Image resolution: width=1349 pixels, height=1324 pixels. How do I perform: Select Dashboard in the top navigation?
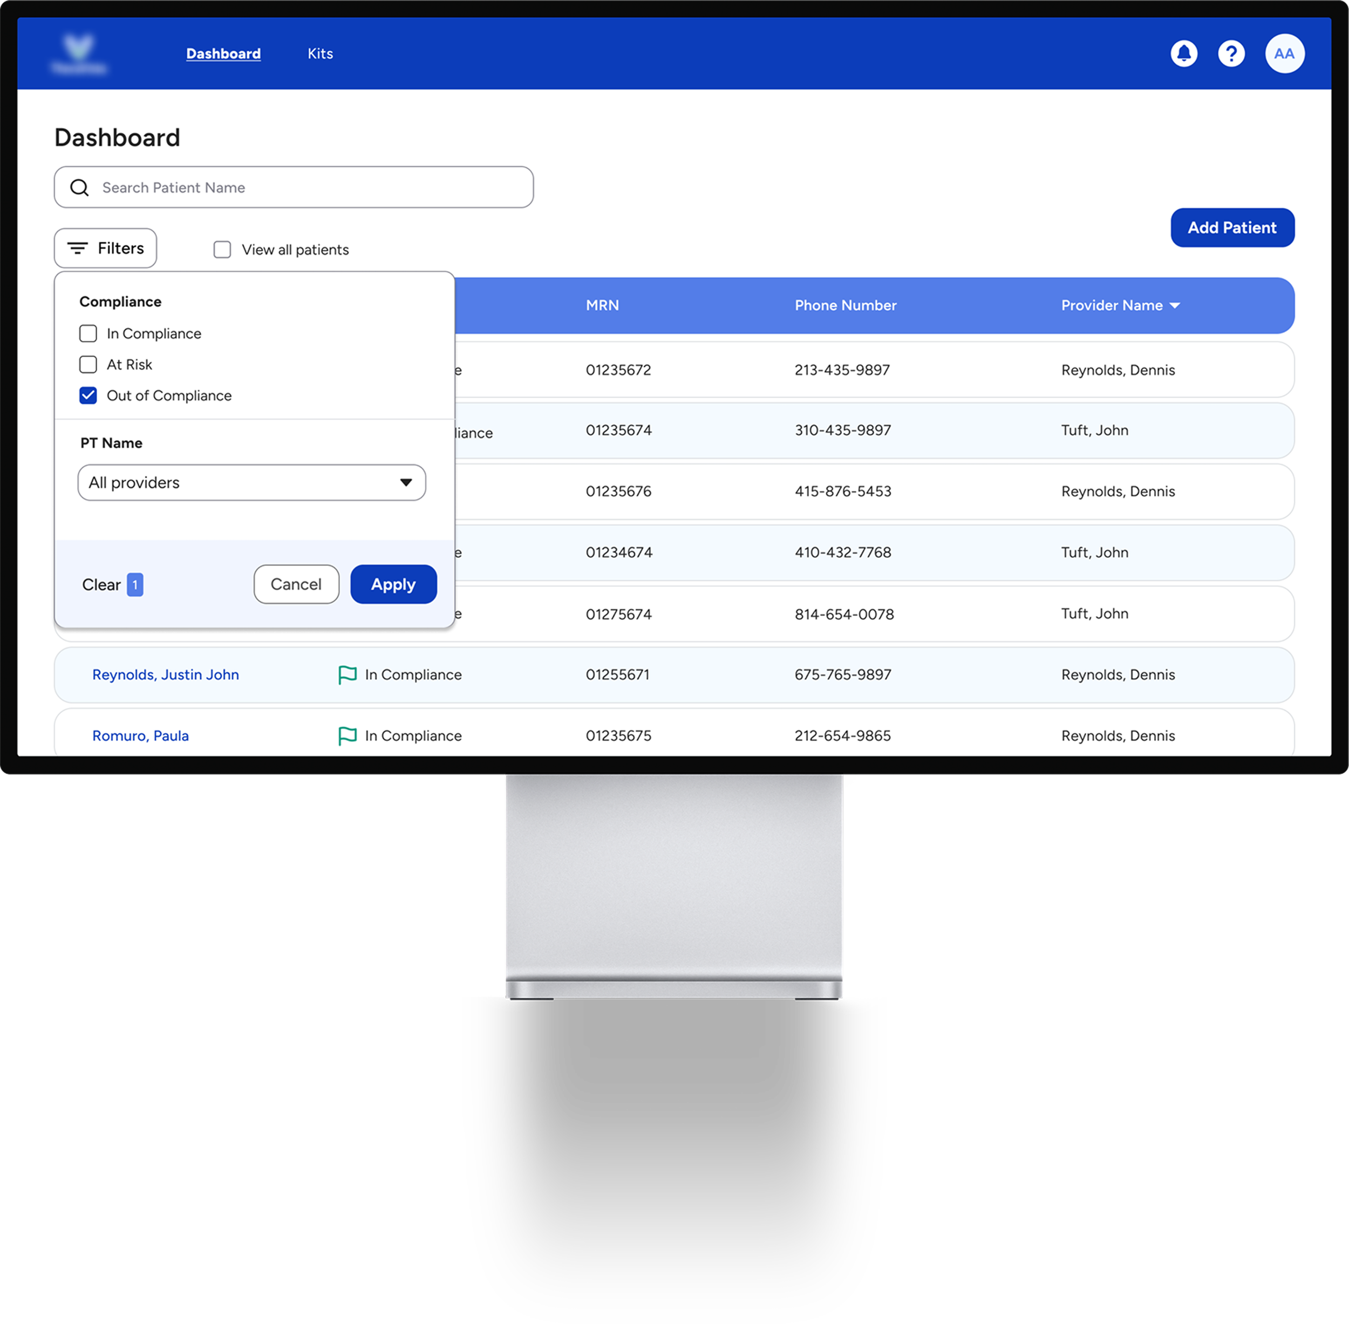(x=223, y=53)
